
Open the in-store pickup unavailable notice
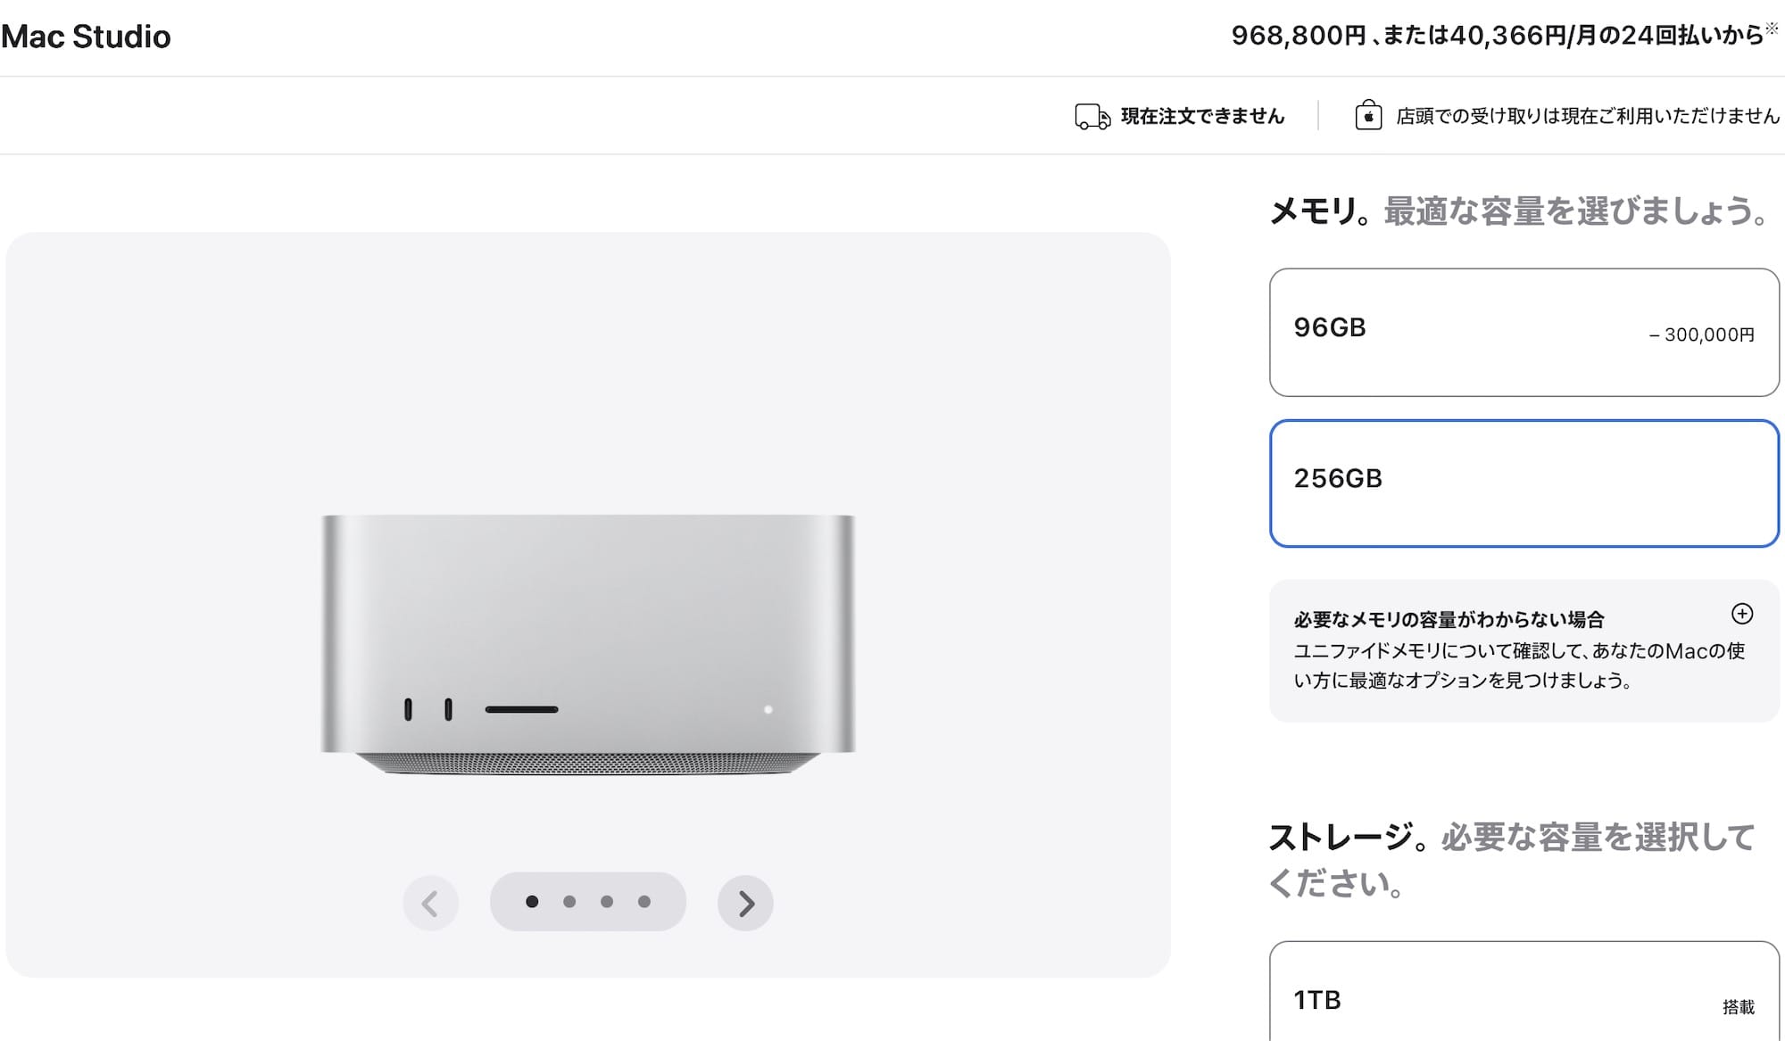(1587, 116)
